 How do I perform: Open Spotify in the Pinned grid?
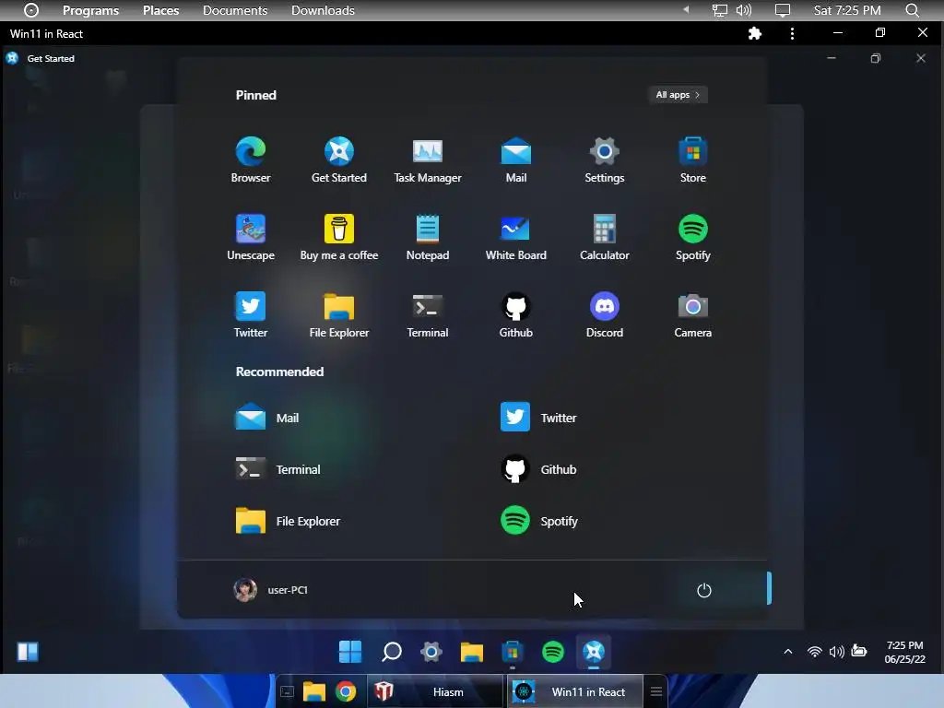click(693, 237)
